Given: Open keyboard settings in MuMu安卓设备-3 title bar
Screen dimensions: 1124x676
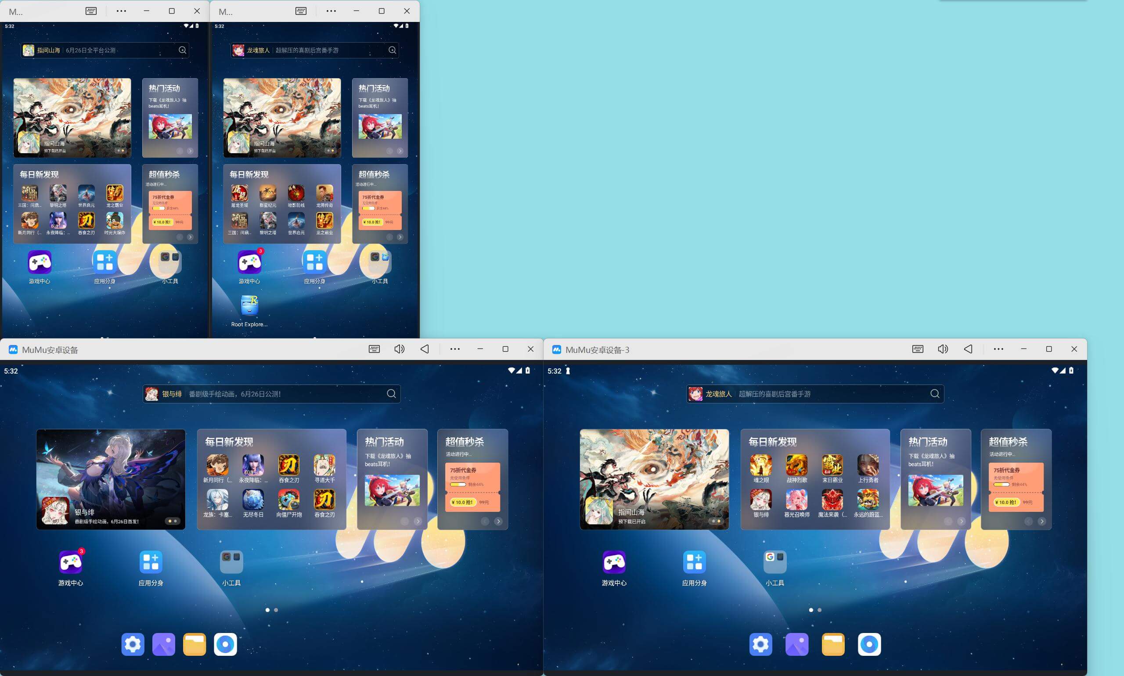Looking at the screenshot, I should click(918, 349).
